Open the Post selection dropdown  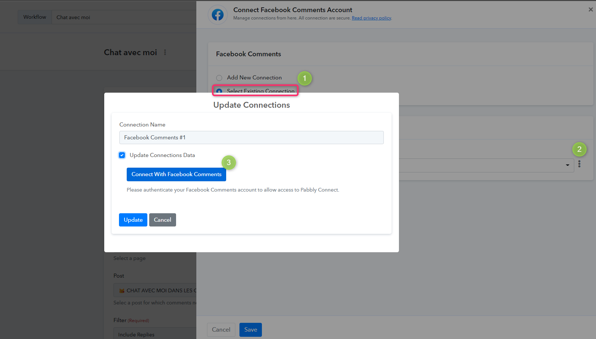click(x=155, y=290)
